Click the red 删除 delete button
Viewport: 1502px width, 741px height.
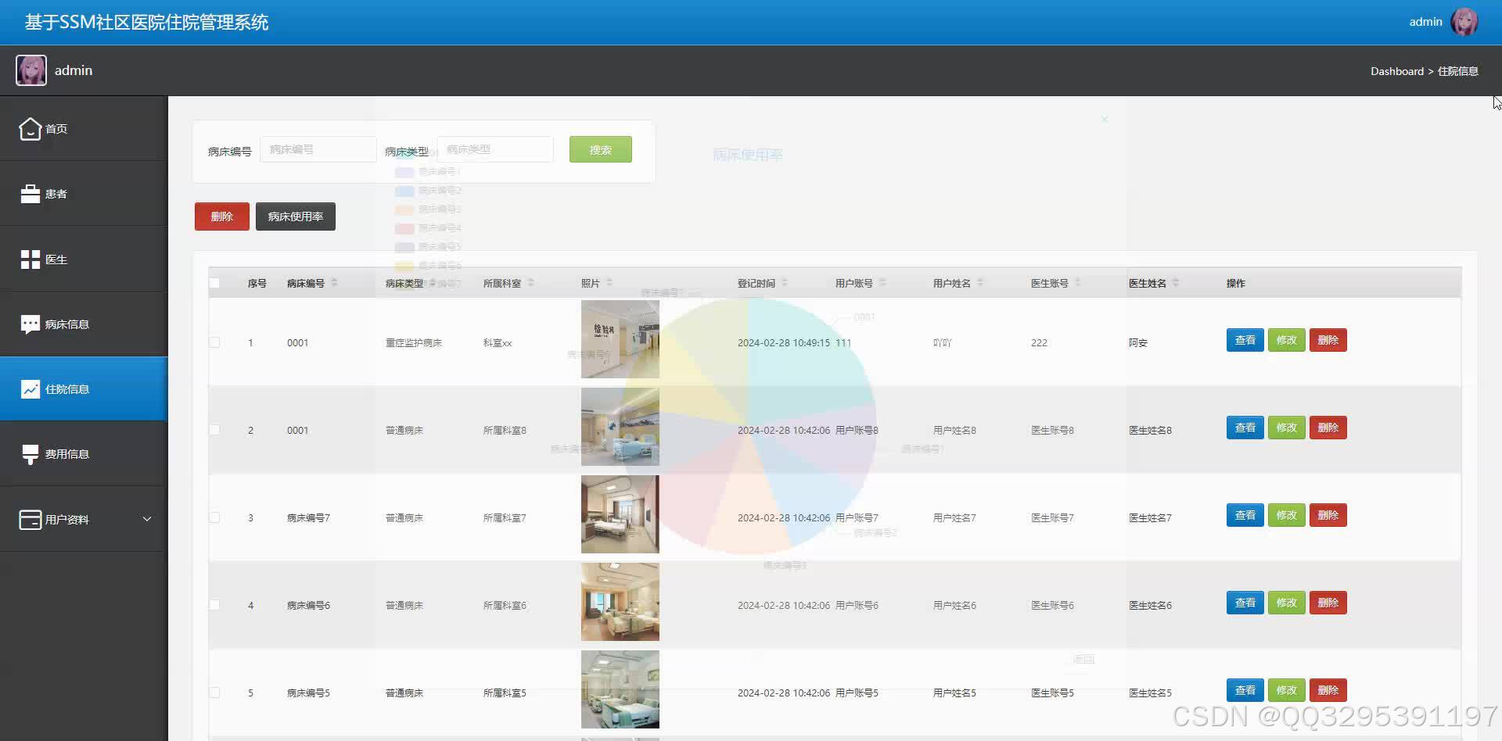[221, 216]
